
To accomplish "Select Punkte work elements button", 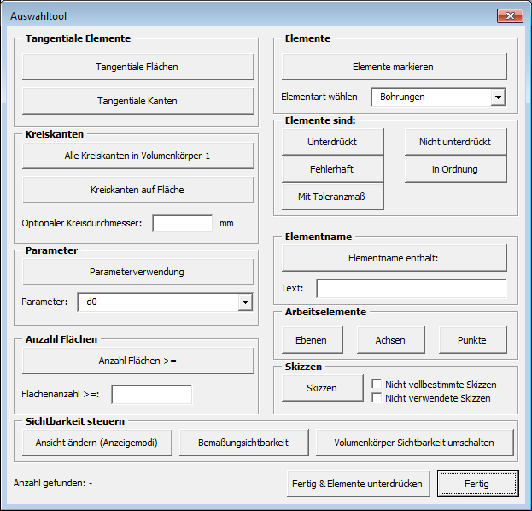I will click(473, 340).
